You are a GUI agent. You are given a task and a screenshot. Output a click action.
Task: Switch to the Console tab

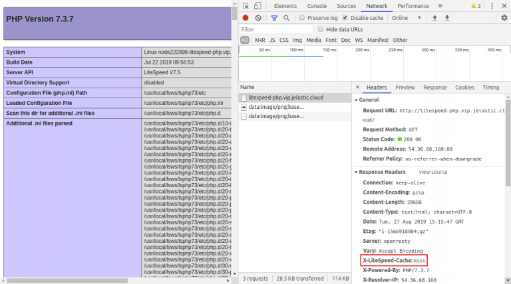coord(317,6)
